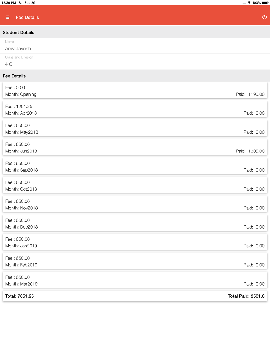Screen dimensions: 270x360
Task: Tap the Fee Details header title
Action: pyautogui.click(x=27, y=17)
